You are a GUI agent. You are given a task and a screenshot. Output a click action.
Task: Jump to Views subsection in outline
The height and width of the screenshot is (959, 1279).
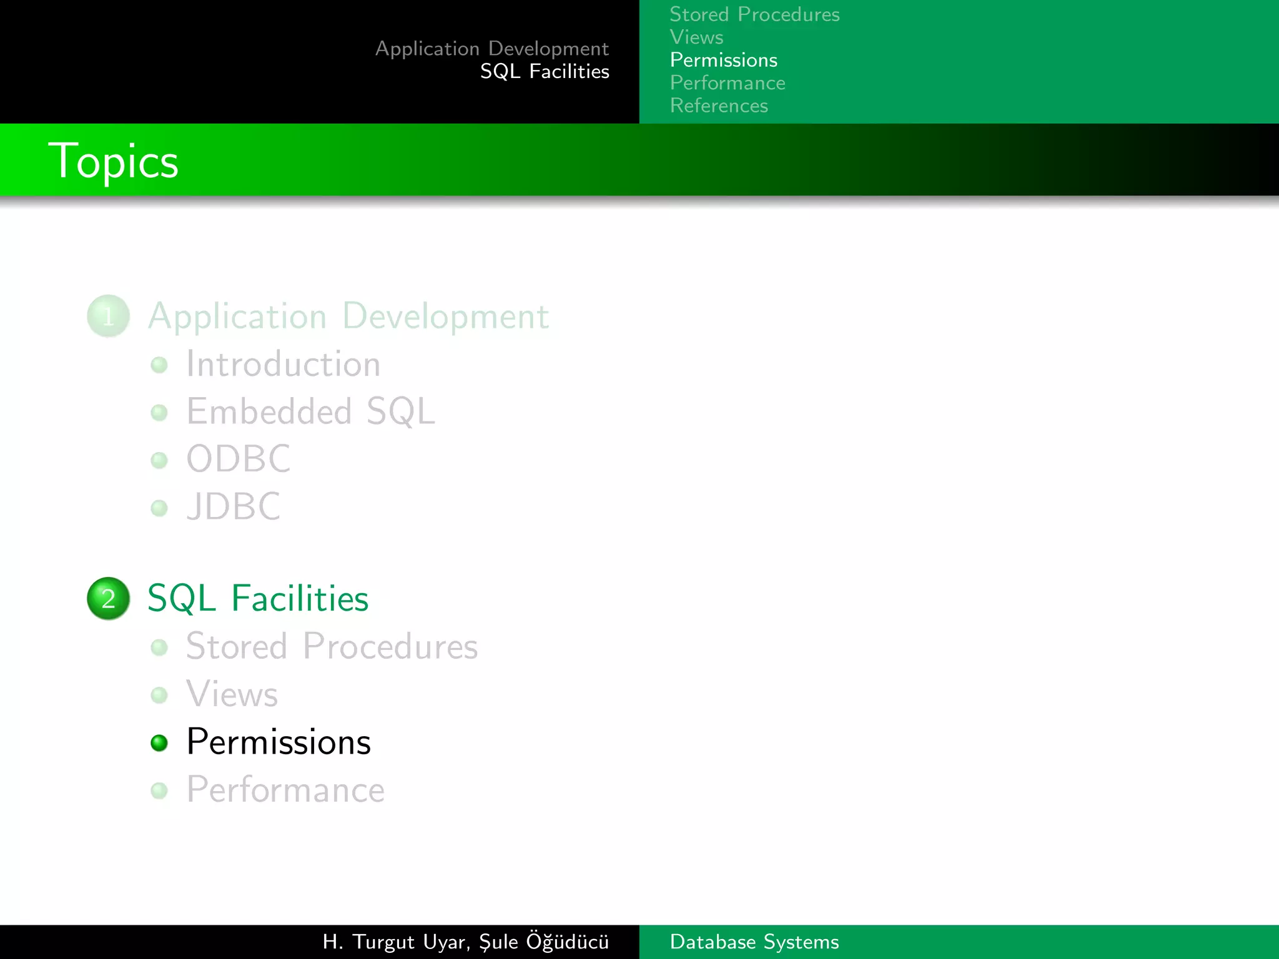tap(232, 694)
